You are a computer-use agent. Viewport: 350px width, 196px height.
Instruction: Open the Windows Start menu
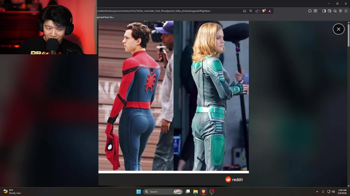(x=139, y=192)
